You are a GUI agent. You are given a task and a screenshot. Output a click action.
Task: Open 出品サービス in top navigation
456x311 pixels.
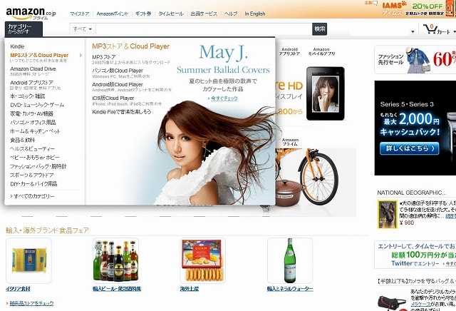point(204,14)
